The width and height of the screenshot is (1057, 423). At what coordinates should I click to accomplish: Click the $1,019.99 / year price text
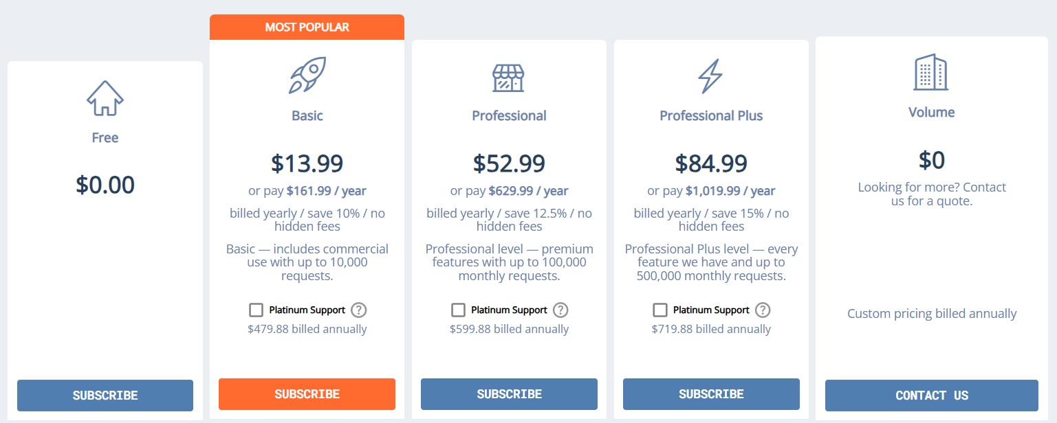730,191
